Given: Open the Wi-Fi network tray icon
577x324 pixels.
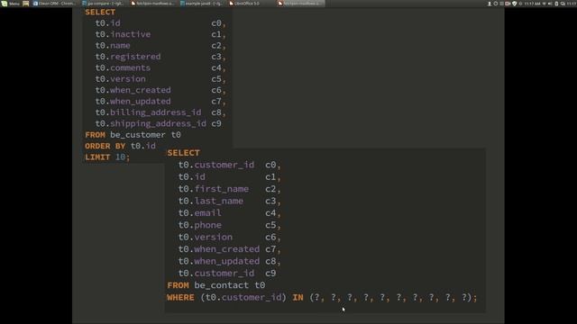Looking at the screenshot, I should coord(545,4).
